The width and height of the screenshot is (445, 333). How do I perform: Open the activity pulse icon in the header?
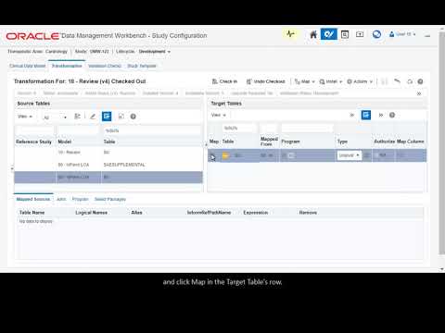point(290,34)
